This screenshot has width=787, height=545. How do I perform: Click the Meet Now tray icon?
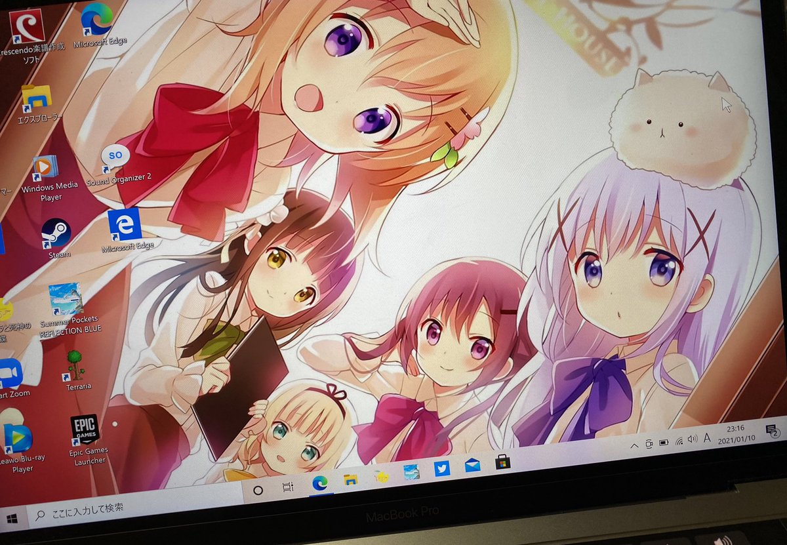[x=648, y=444]
